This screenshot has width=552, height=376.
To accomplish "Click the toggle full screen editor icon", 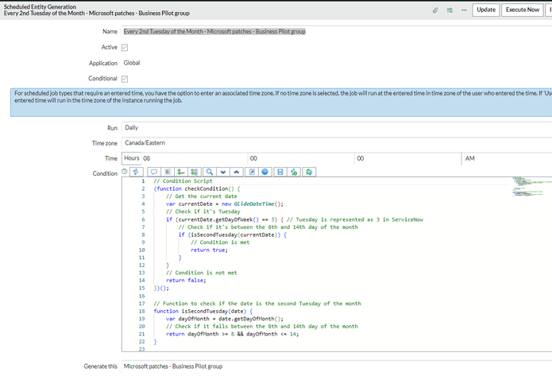I will click(252, 172).
